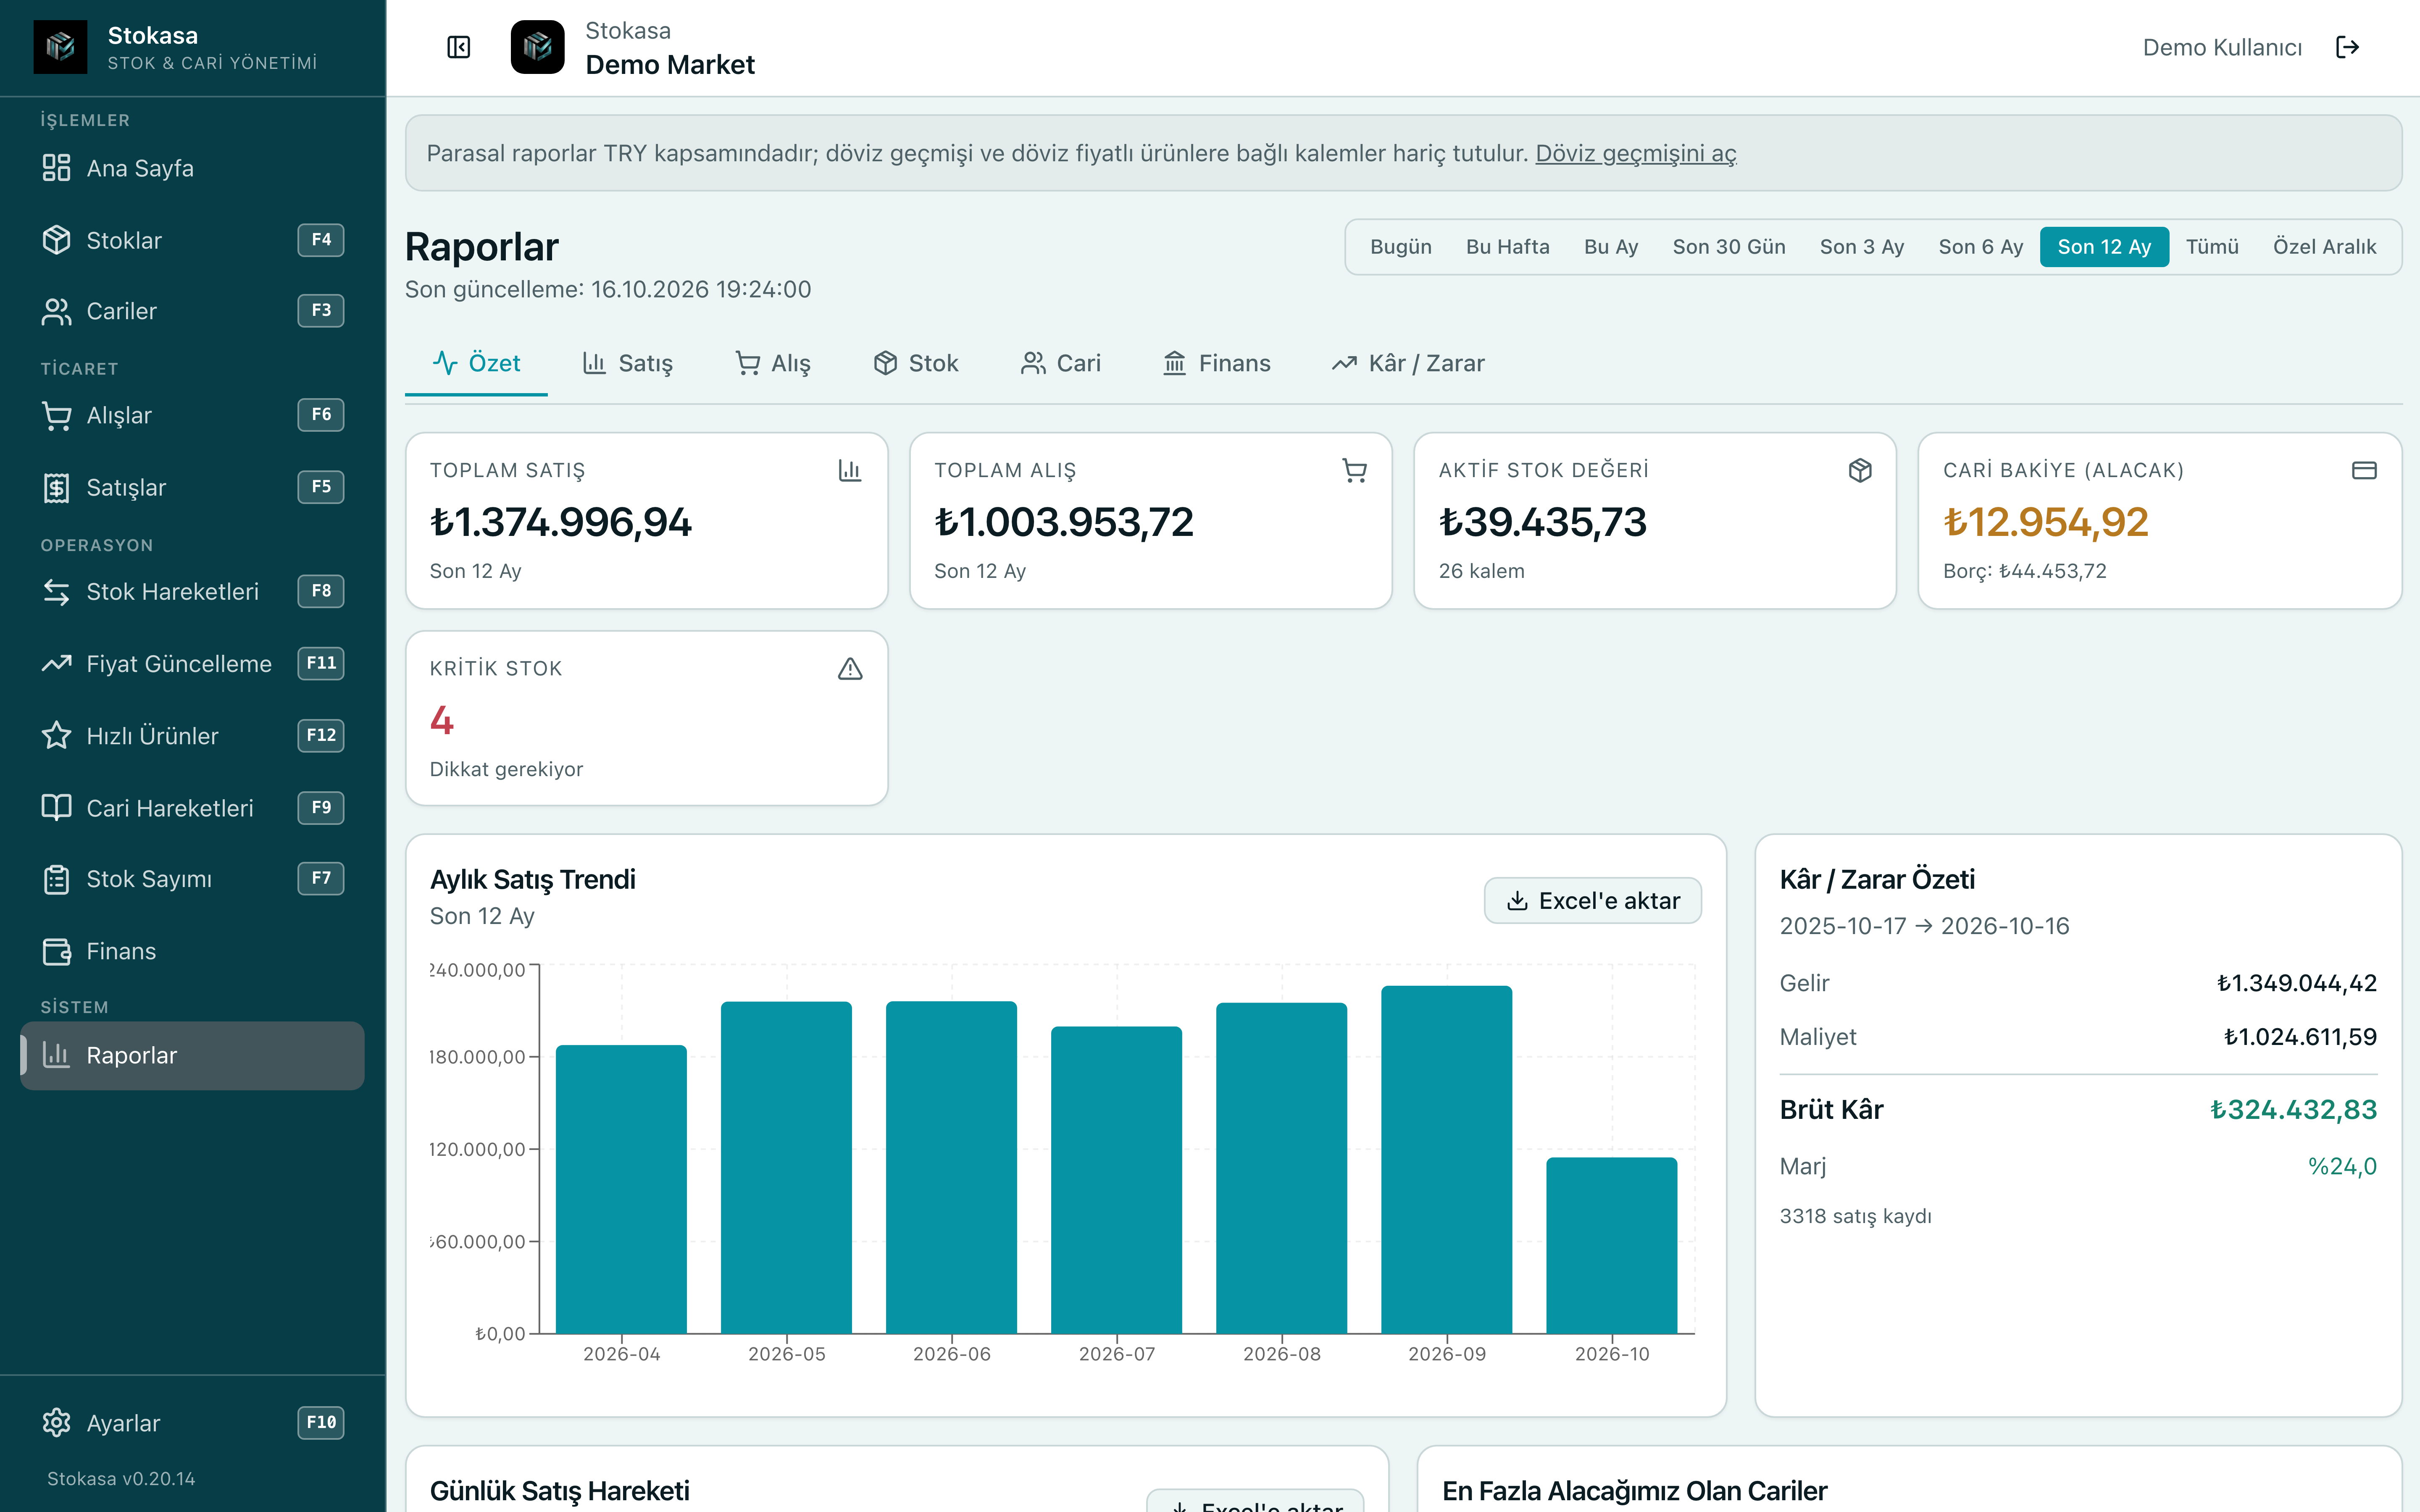
Task: Click box icon on Aktif Stok Değeri card
Action: 1860,470
